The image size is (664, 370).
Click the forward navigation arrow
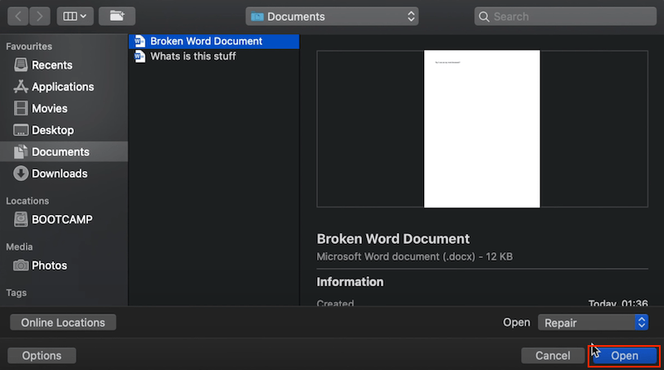pyautogui.click(x=39, y=16)
